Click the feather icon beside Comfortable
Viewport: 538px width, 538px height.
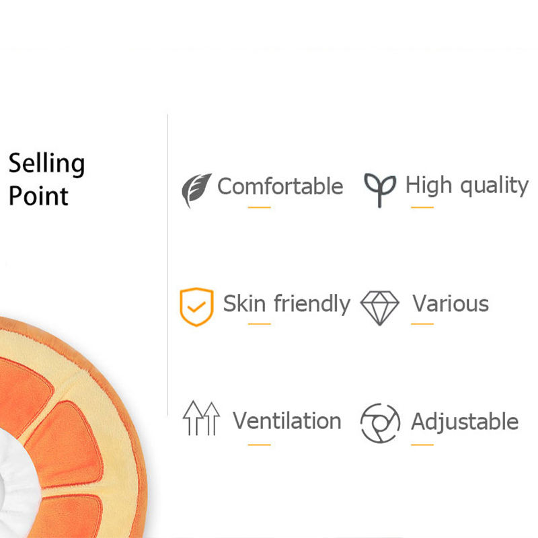coord(196,190)
